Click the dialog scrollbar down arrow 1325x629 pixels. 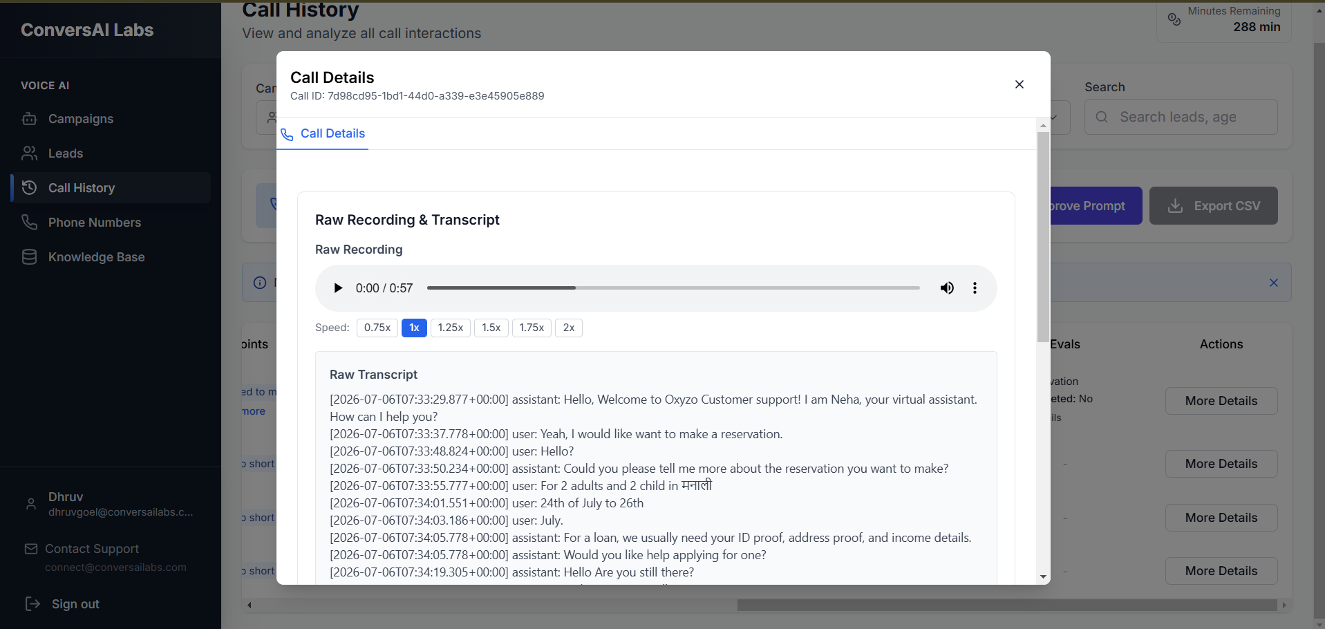1043,577
